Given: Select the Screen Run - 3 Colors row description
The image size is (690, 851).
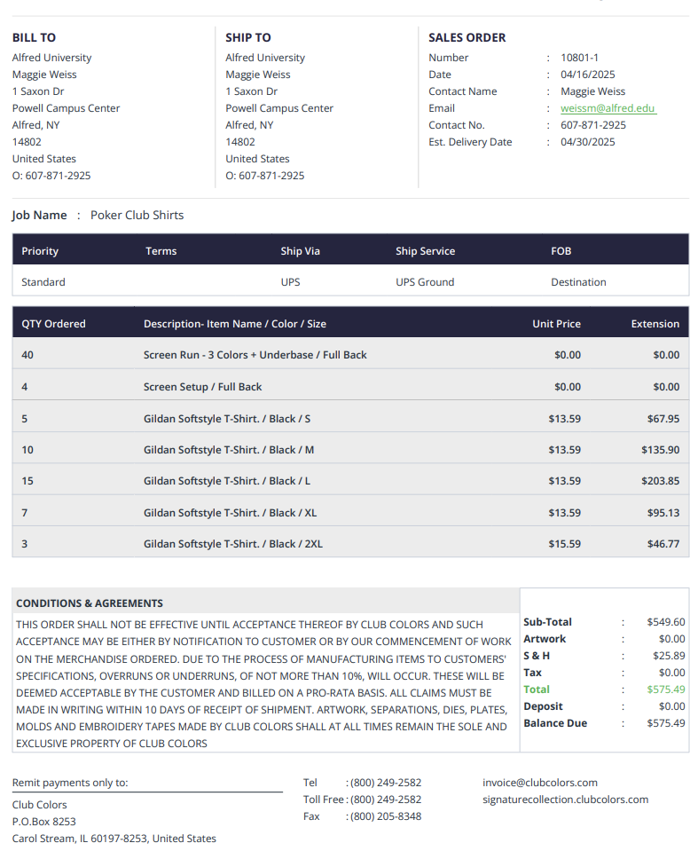Looking at the screenshot, I should coord(255,355).
